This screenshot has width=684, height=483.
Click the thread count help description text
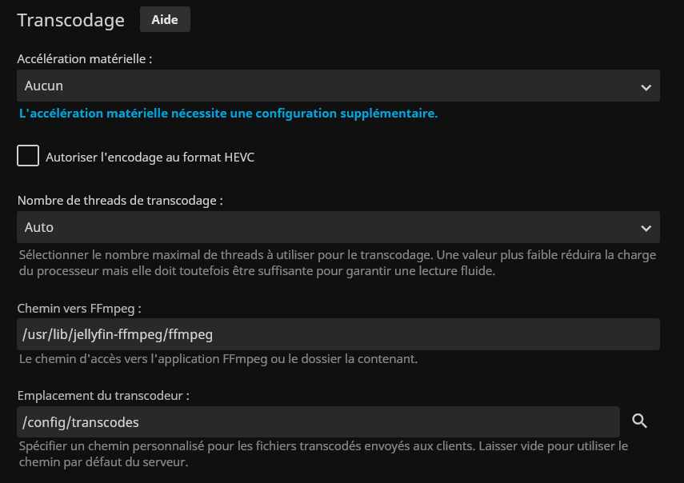pos(336,262)
